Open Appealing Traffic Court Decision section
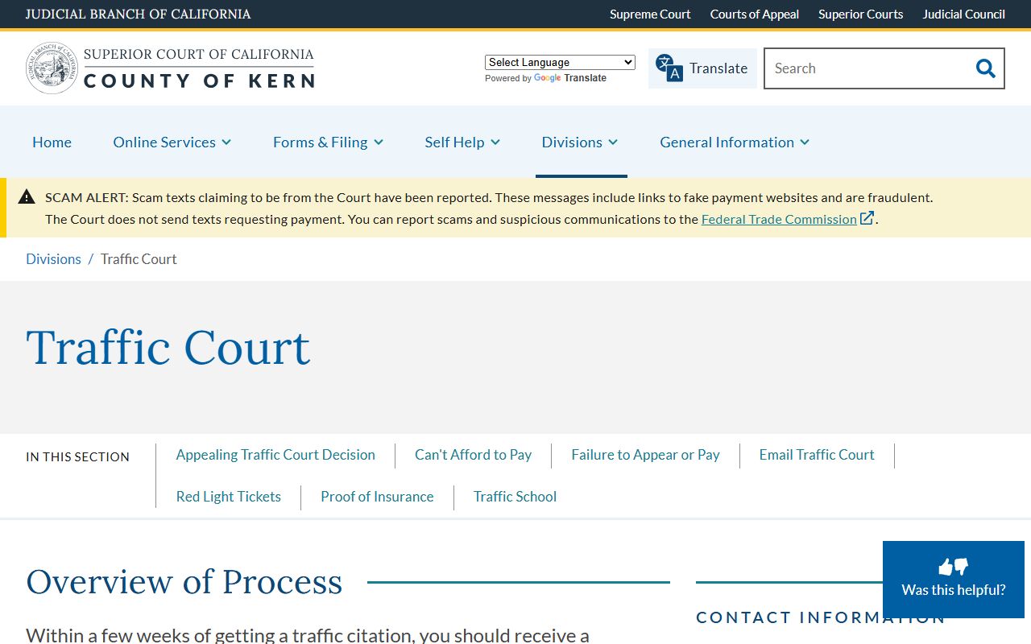 [275, 455]
